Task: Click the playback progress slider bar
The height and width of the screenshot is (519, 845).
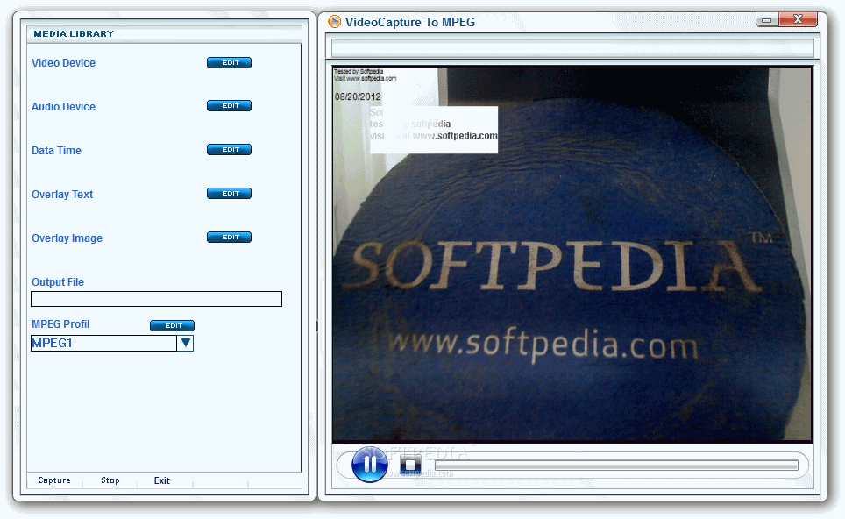Action: click(x=616, y=466)
